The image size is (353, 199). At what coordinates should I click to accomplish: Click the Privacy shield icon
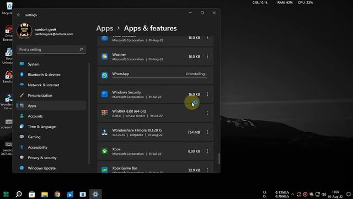tap(22, 158)
